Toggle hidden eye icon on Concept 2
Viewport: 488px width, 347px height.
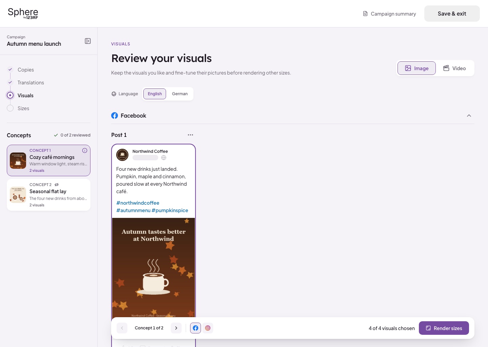click(x=57, y=185)
